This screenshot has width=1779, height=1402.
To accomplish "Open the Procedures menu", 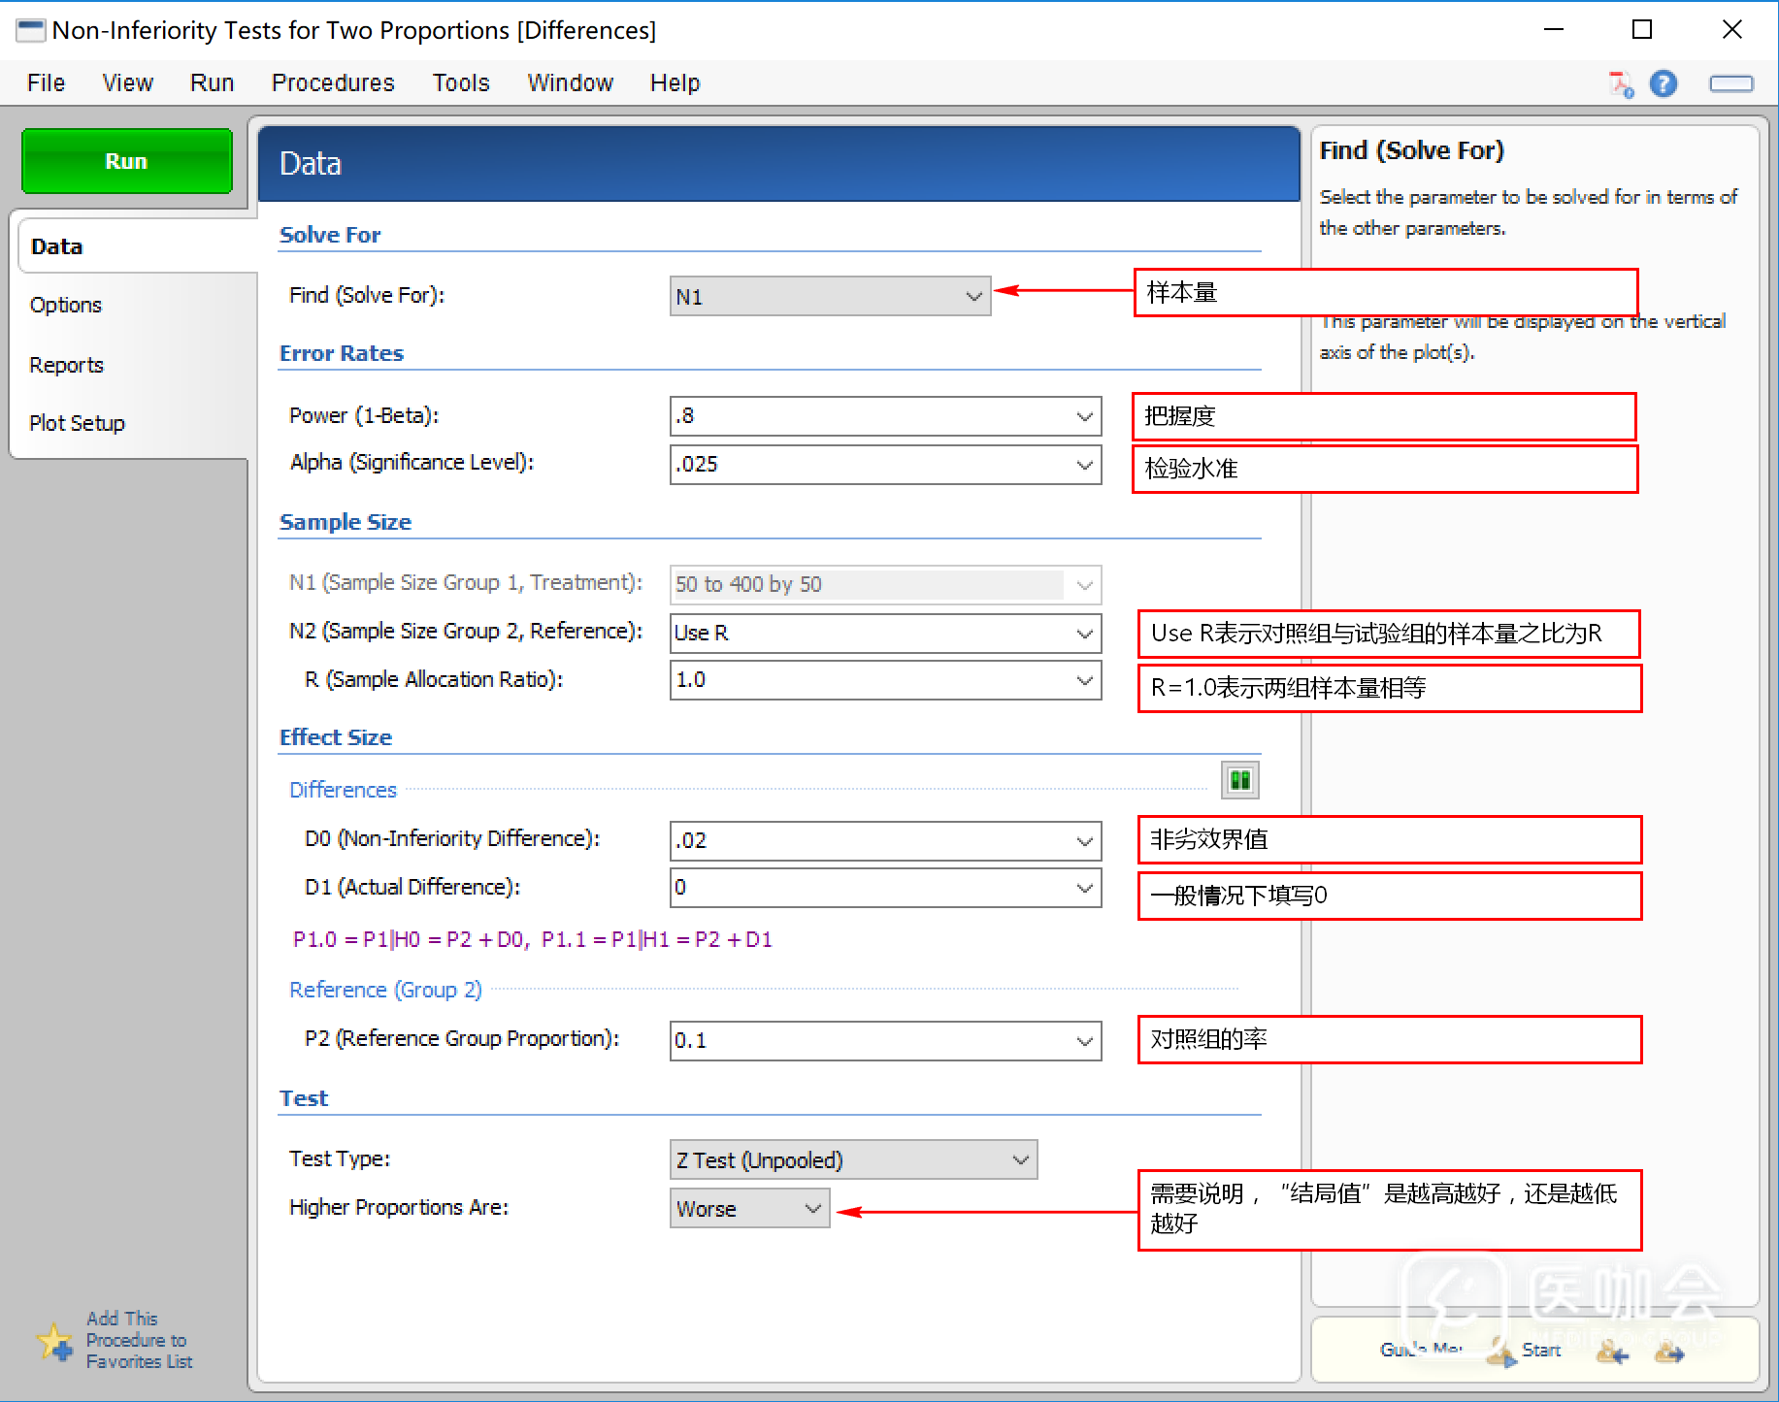I will coord(333,83).
